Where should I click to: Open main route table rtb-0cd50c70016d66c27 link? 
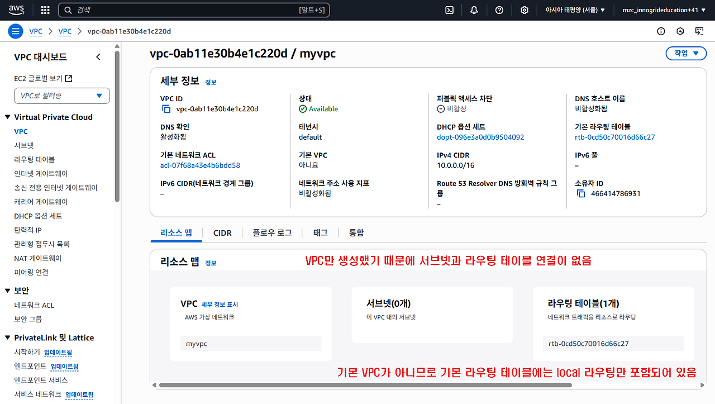(614, 137)
